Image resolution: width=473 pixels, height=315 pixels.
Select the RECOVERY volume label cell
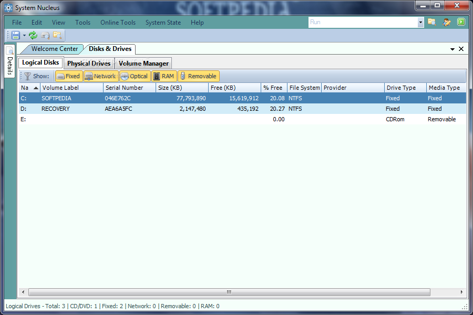point(56,109)
